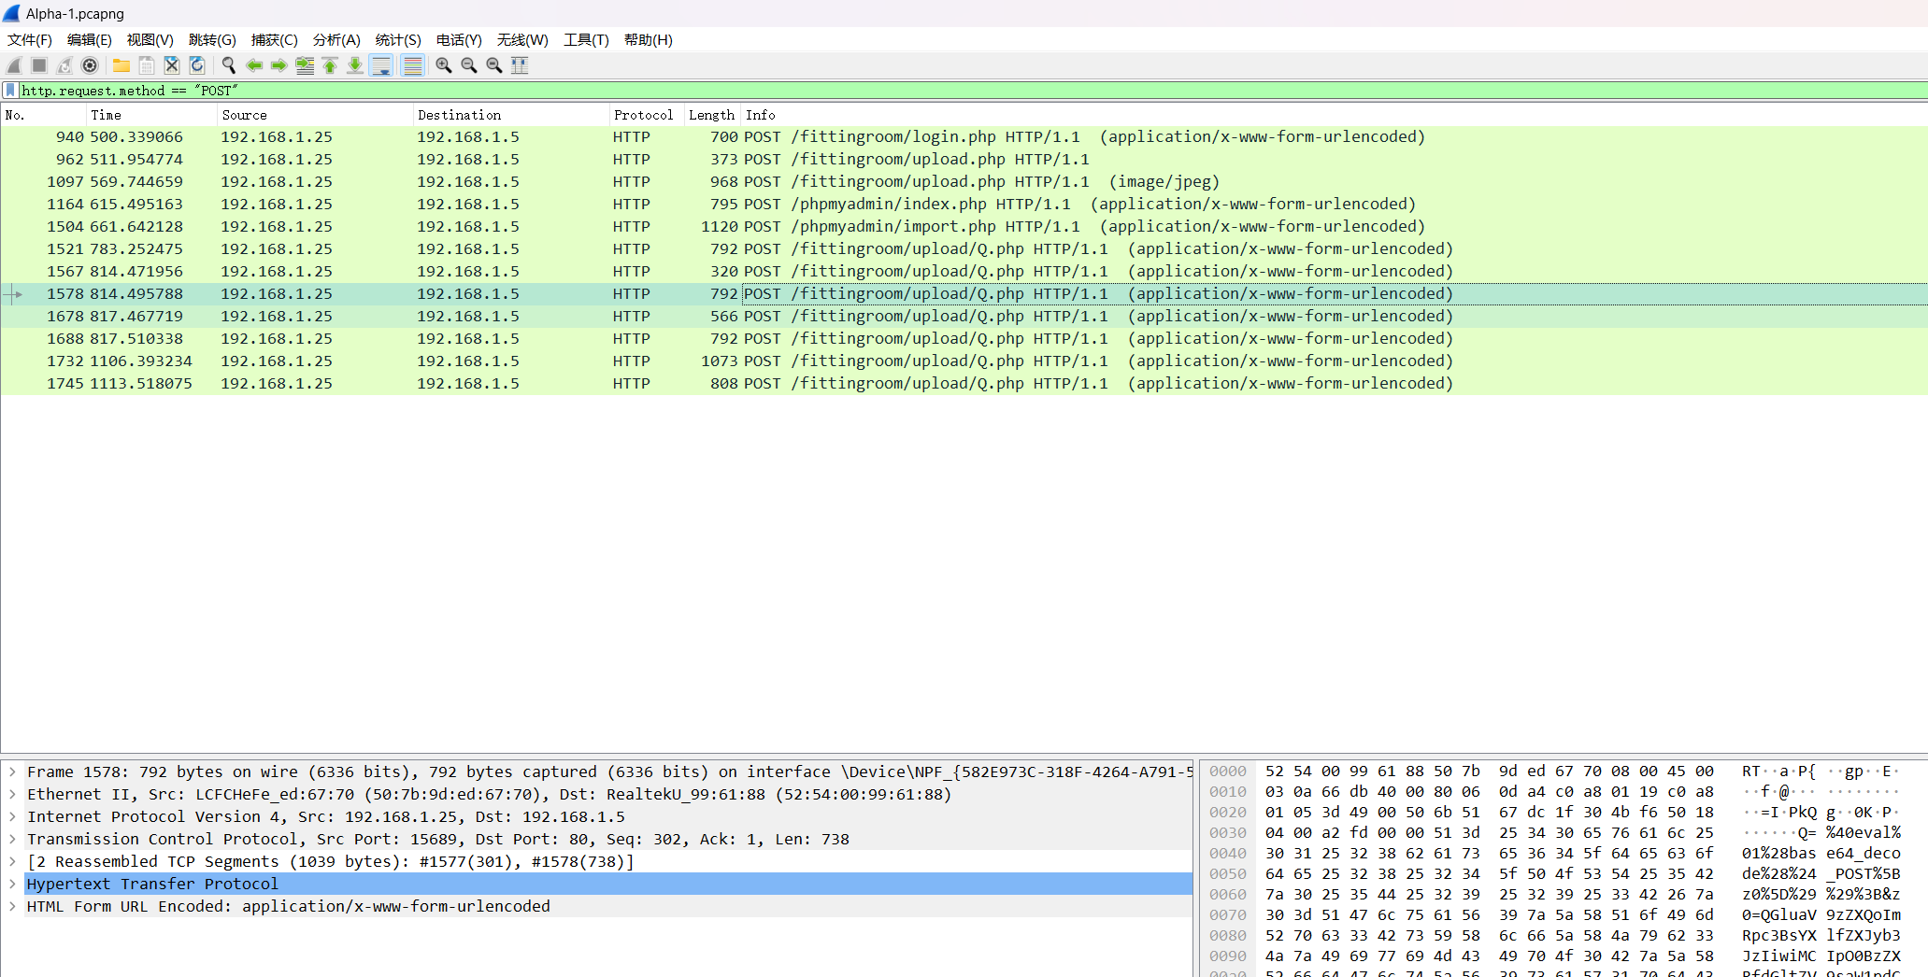This screenshot has width=1928, height=977.
Task: Sort by Destination column header
Action: 511,115
